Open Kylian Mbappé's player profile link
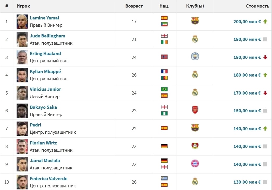The image size is (272, 190). click(x=45, y=71)
